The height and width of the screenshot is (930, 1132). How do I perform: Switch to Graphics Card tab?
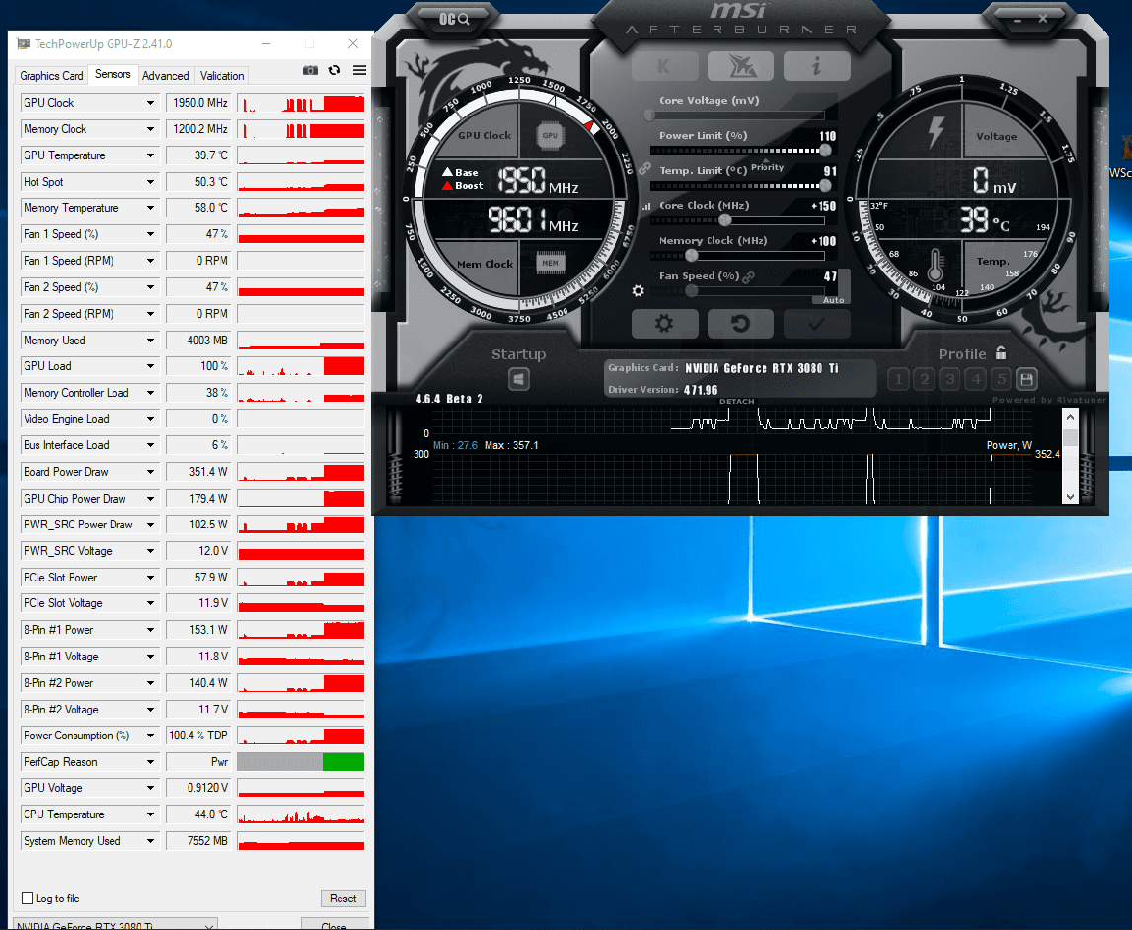[51, 76]
